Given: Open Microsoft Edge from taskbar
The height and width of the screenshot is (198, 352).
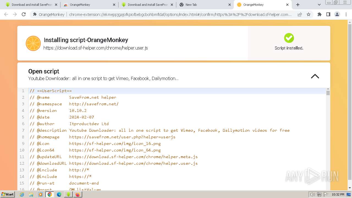Looking at the screenshot, I should (59, 194).
